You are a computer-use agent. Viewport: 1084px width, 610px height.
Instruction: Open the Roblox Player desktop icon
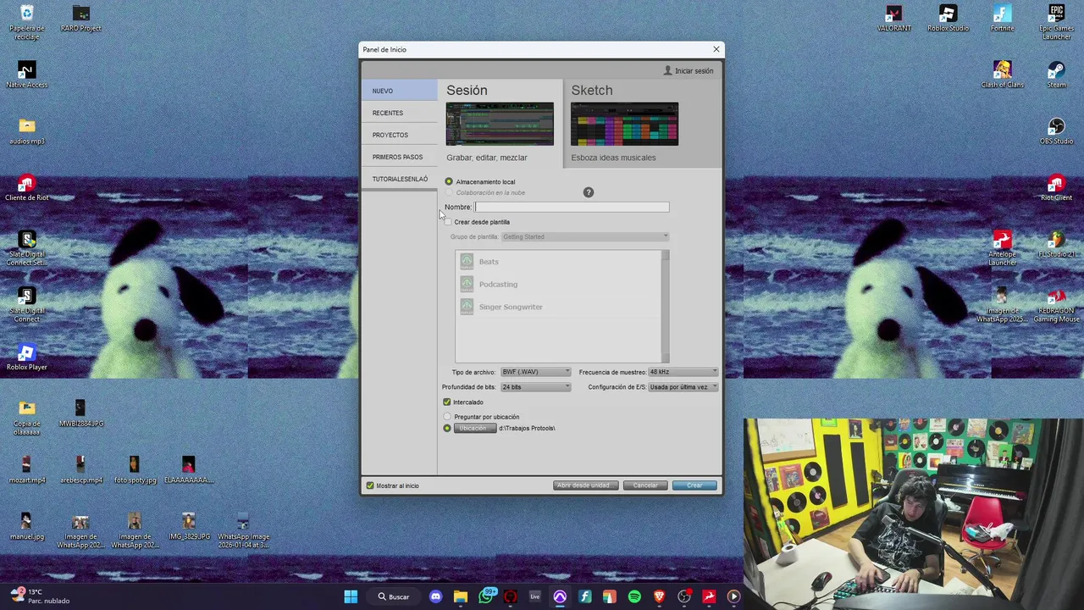coord(27,358)
